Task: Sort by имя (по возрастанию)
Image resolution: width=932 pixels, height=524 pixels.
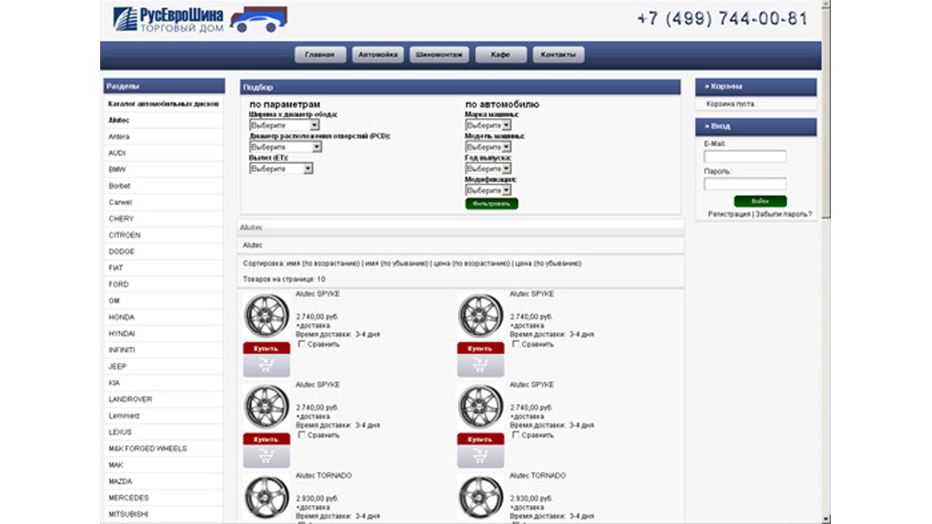Action: click(323, 263)
